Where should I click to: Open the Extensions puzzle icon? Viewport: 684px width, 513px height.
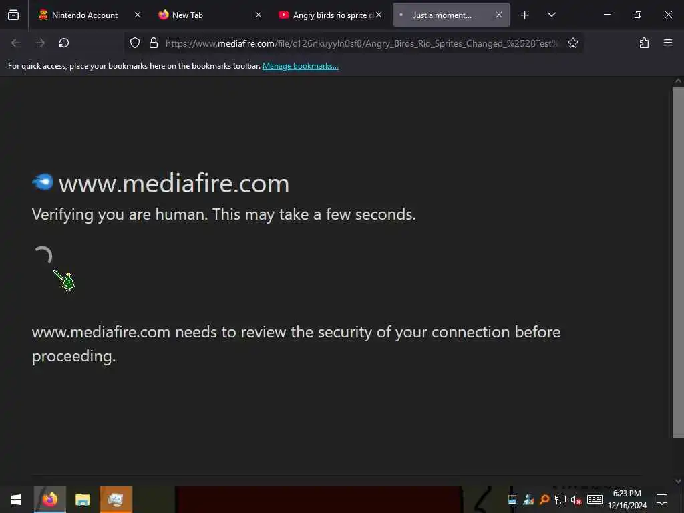[x=644, y=43]
